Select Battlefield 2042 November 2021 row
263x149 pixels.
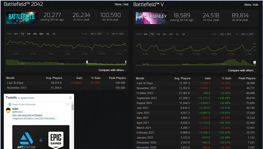click(66, 88)
